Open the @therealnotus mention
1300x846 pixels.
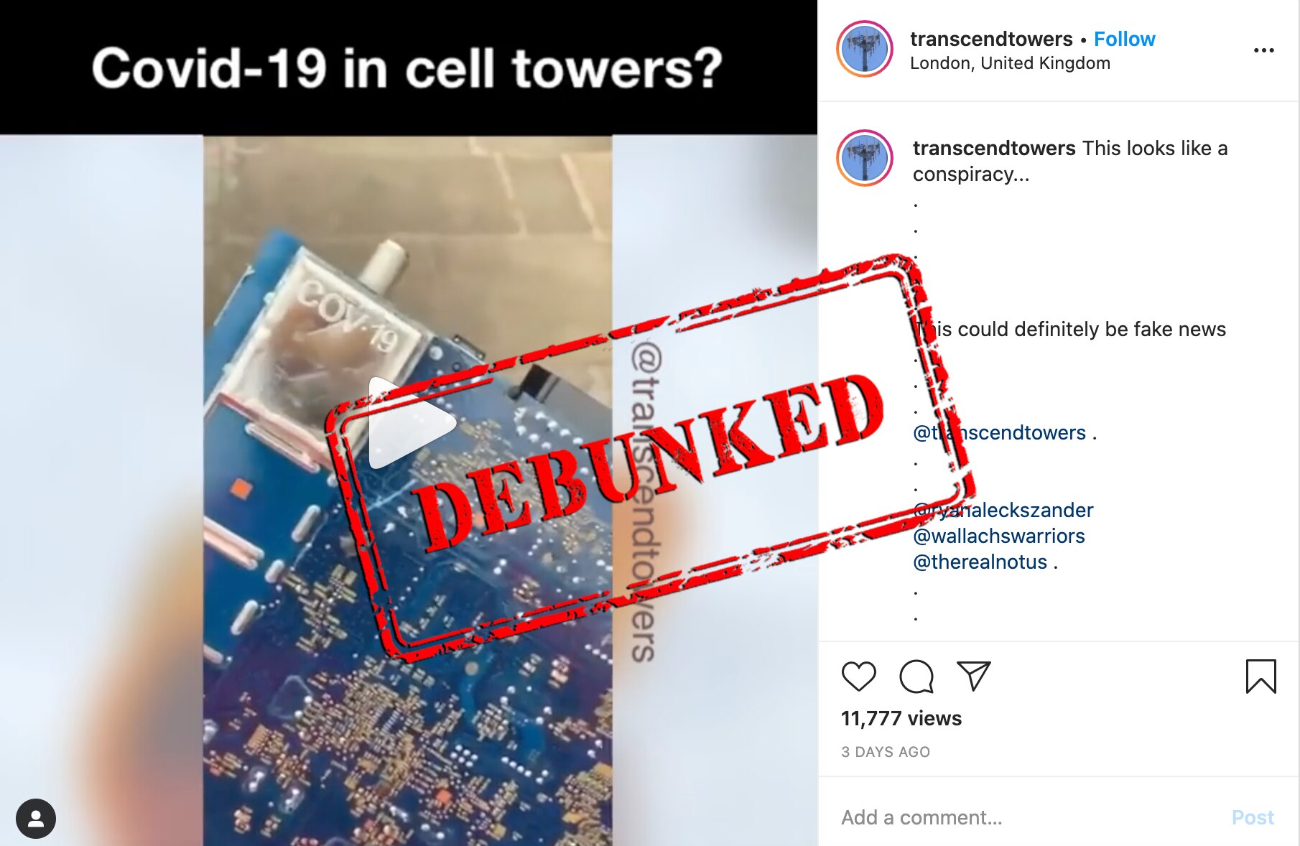(980, 562)
